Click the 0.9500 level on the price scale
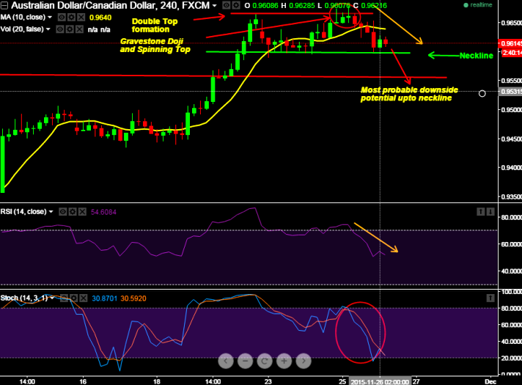This screenshot has width=522, height=385. click(x=512, y=110)
